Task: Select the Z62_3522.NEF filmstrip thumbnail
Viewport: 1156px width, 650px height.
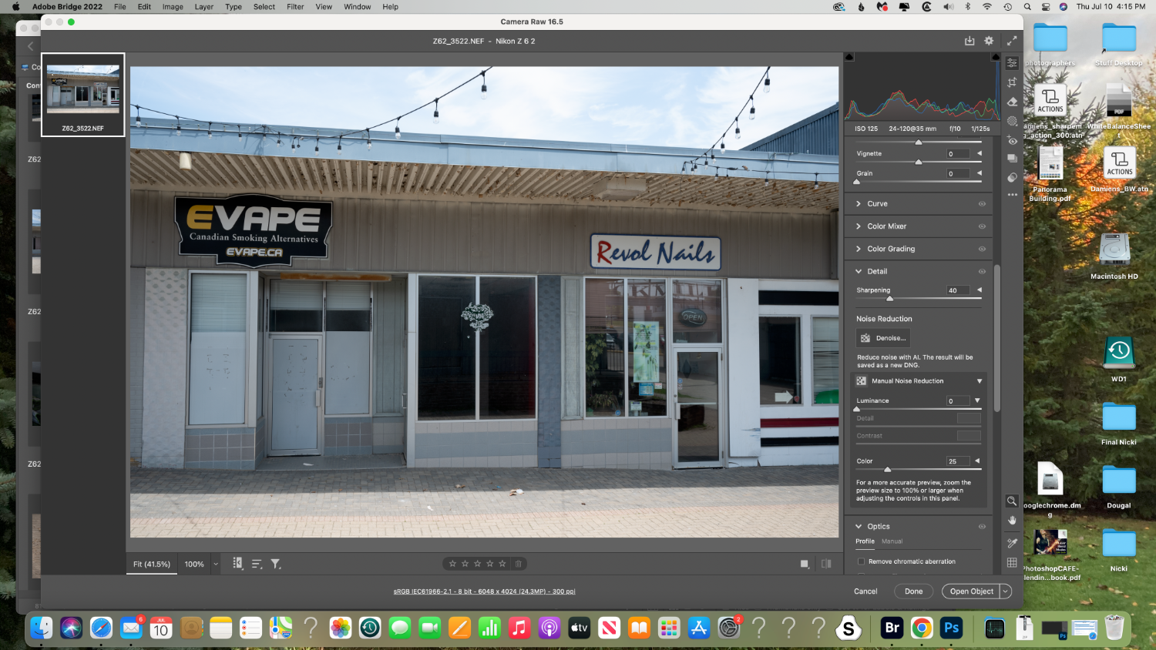Action: [83, 95]
